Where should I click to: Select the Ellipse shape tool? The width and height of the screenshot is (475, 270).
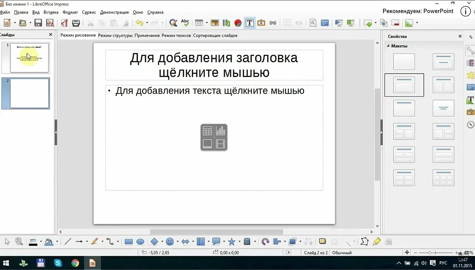click(x=140, y=242)
